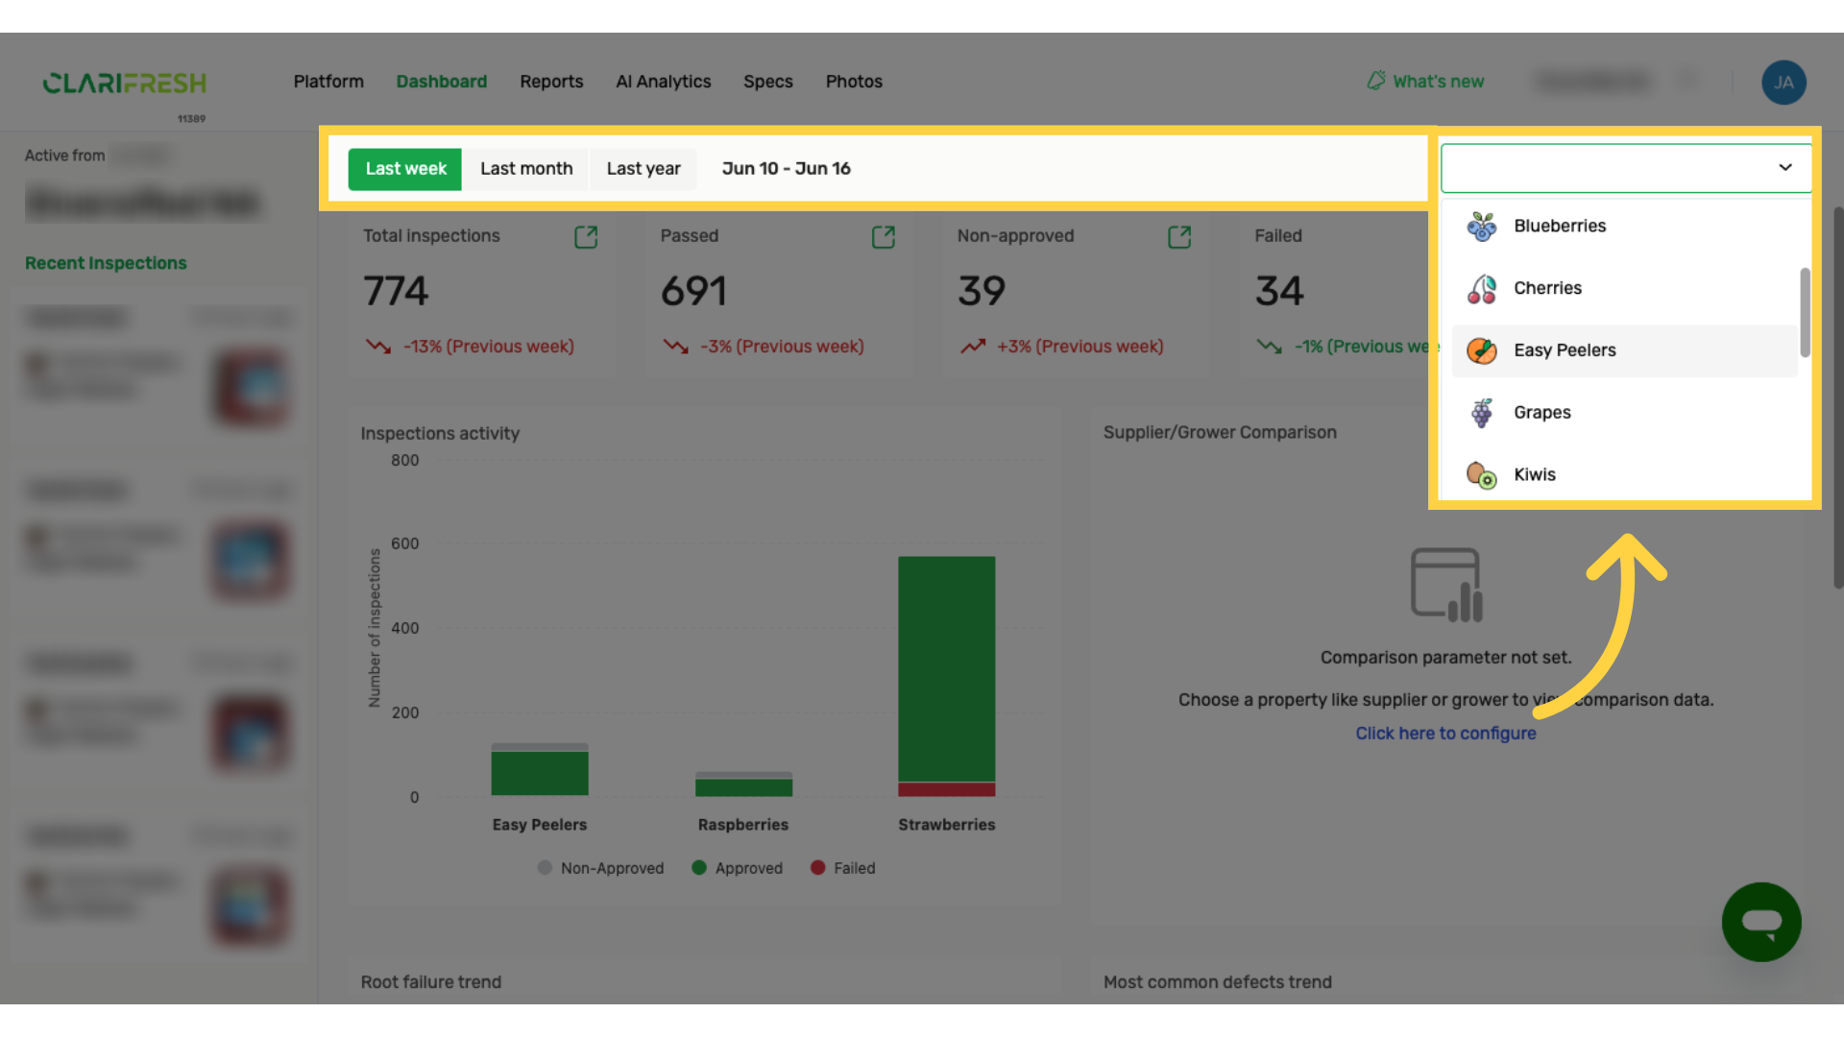Go to the Dashboard tab
This screenshot has width=1844, height=1037.
tap(442, 82)
